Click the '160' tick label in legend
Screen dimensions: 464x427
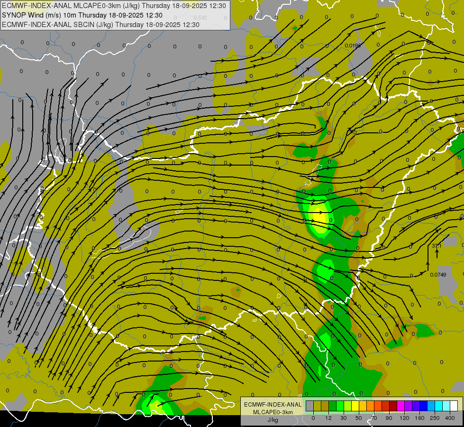[419, 418]
